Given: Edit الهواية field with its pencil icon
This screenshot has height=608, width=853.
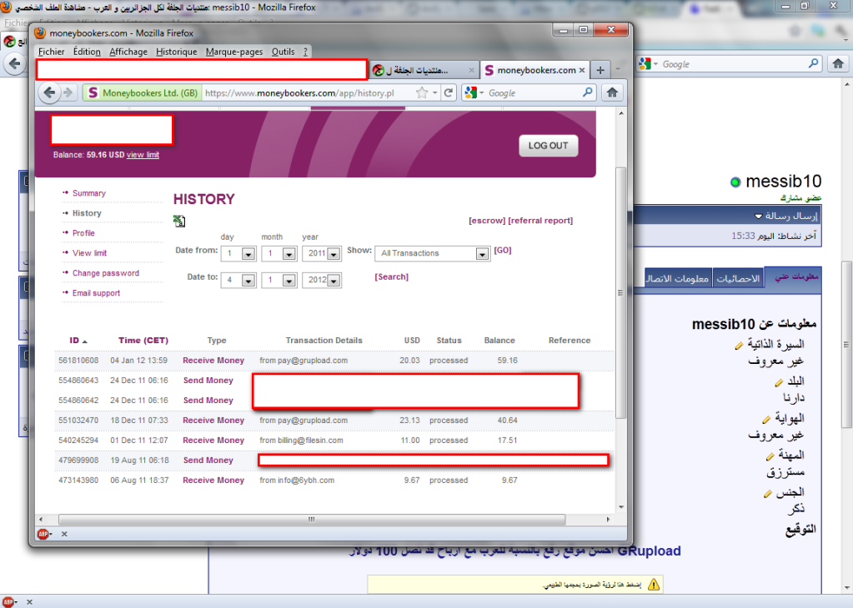Looking at the screenshot, I should click(766, 420).
